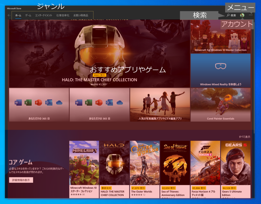Click the 詳細情報の表示 button
The height and width of the screenshot is (204, 261).
(x=21, y=180)
